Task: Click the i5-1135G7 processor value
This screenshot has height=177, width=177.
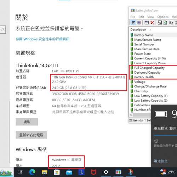Action: click(x=88, y=79)
